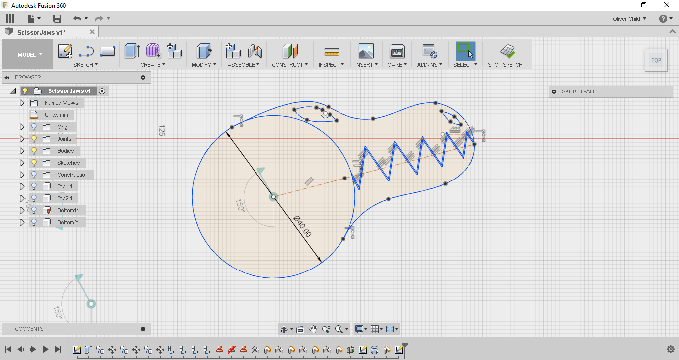This screenshot has width=679, height=360.
Task: Open the File menu icon
Action: click(31, 19)
